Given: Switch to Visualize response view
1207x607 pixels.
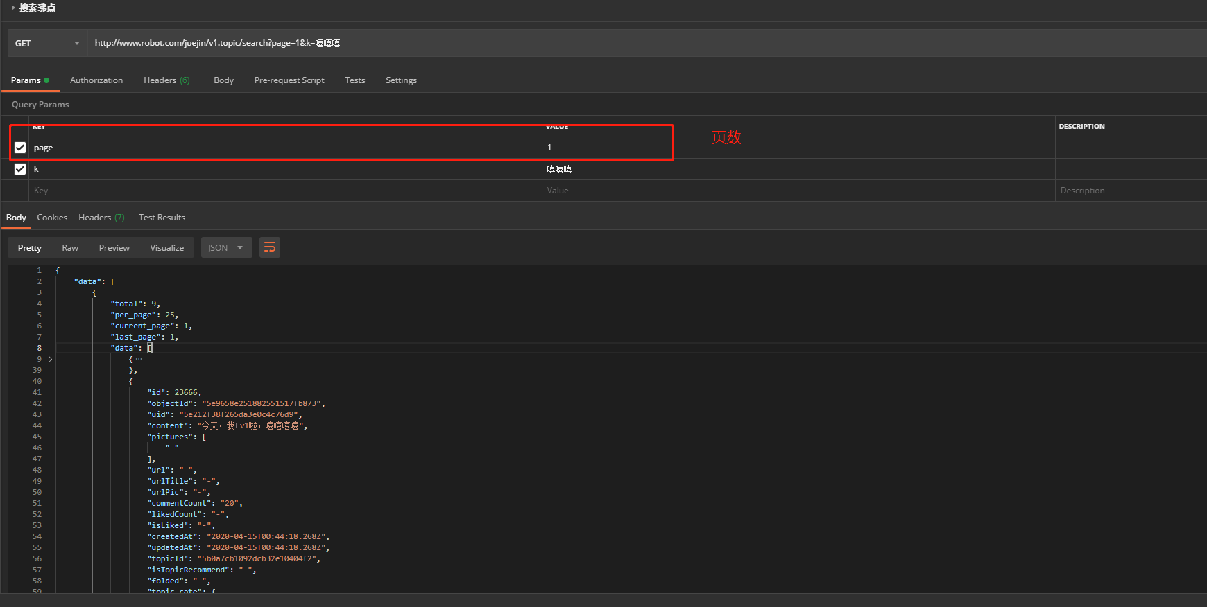Looking at the screenshot, I should click(167, 247).
